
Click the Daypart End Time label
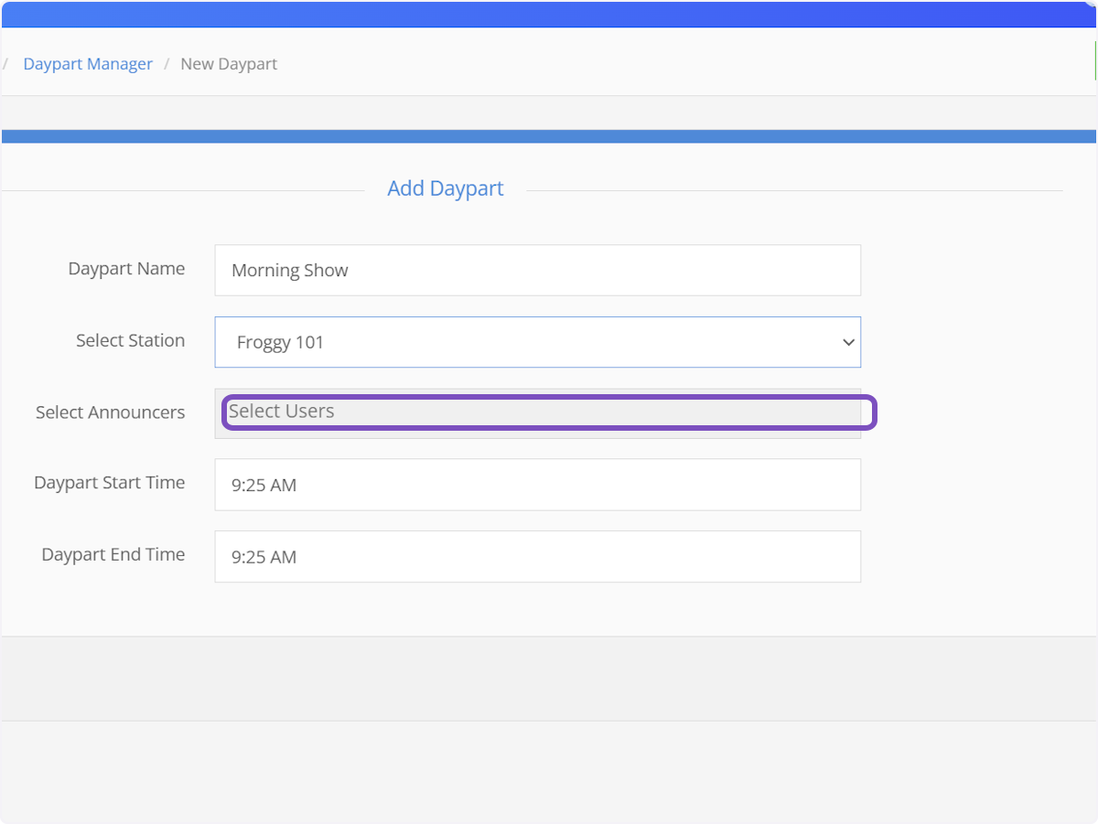point(113,554)
